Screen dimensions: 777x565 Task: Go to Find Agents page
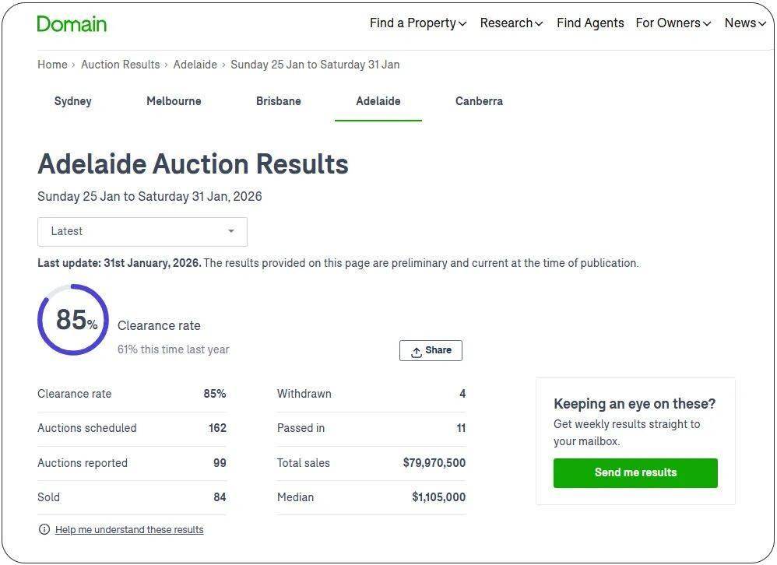[x=590, y=23]
